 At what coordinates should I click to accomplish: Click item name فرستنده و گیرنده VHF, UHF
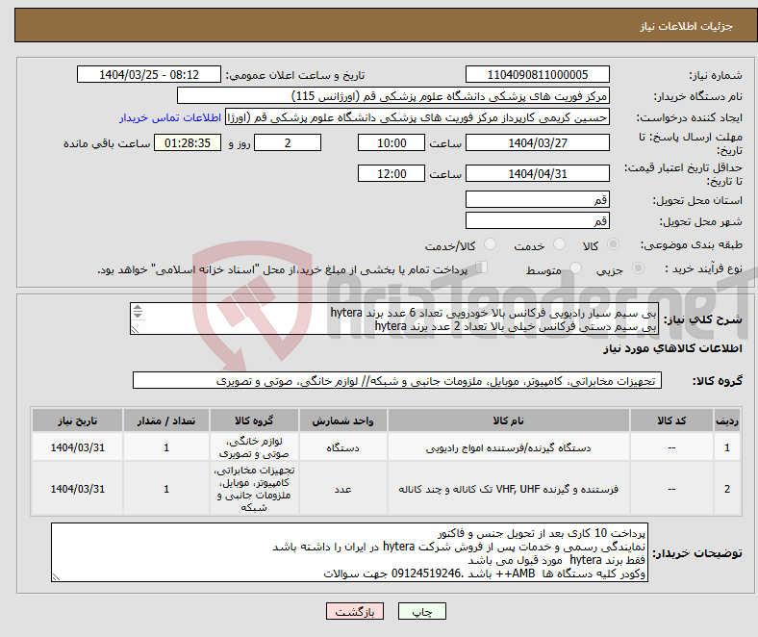click(508, 489)
